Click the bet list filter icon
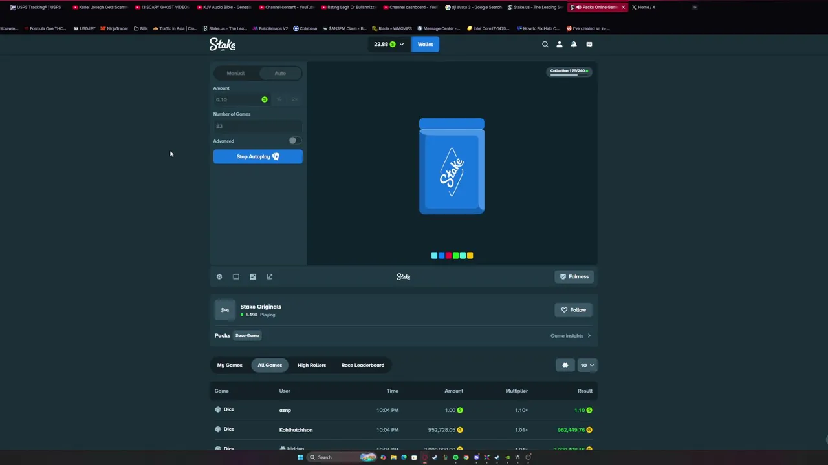Viewport: 828px width, 465px height. click(x=565, y=366)
